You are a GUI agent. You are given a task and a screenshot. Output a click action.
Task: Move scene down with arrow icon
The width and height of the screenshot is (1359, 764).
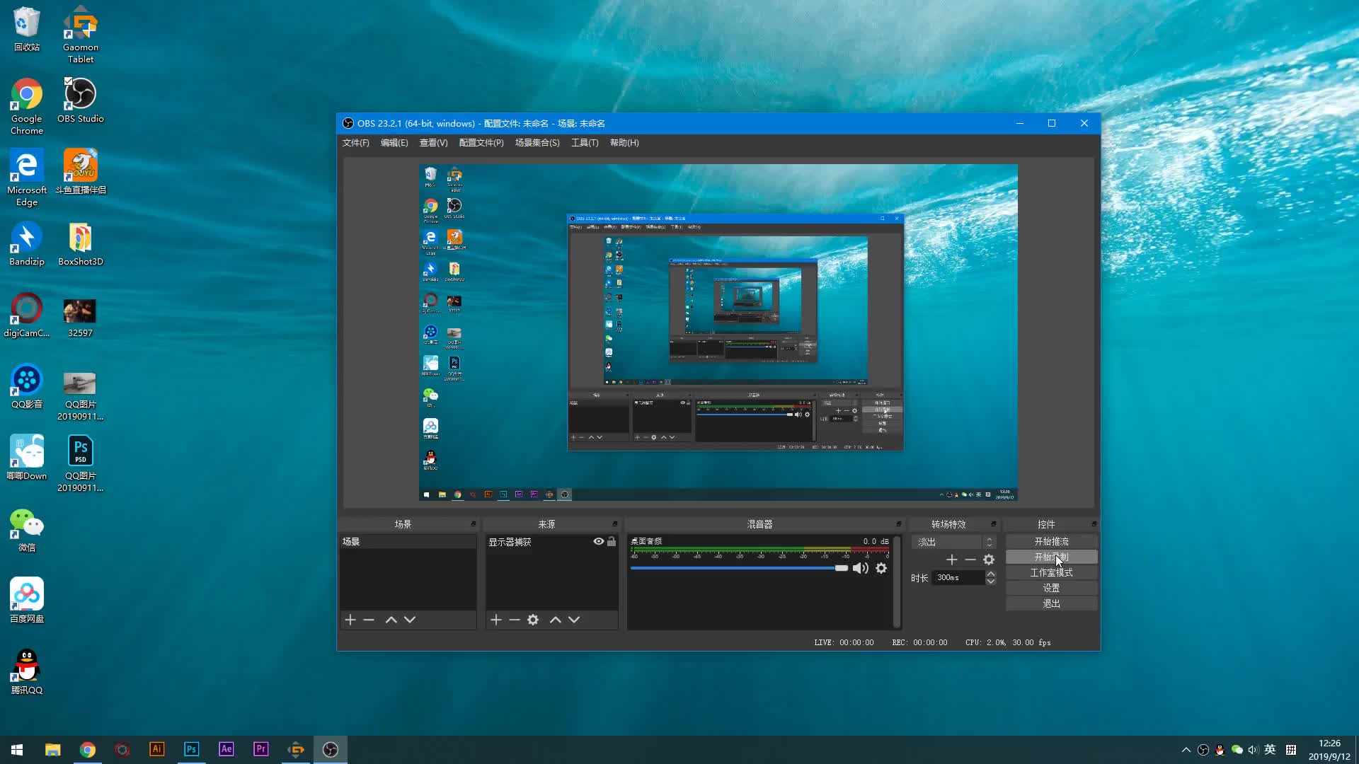410,620
